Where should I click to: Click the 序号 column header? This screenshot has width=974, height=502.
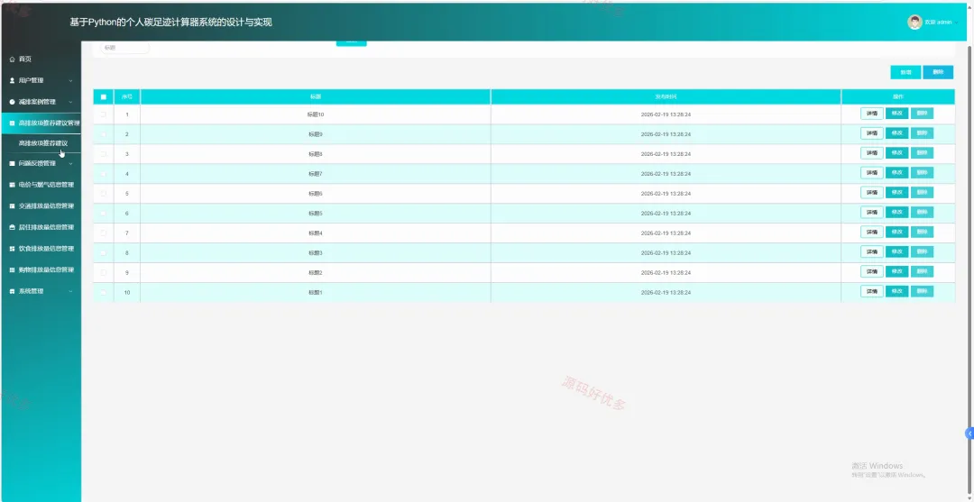point(127,96)
